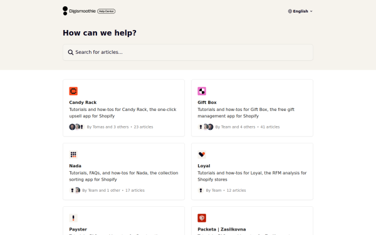This screenshot has width=376, height=235.
Task: Click the Digismoothie logo icon
Action: click(x=65, y=11)
